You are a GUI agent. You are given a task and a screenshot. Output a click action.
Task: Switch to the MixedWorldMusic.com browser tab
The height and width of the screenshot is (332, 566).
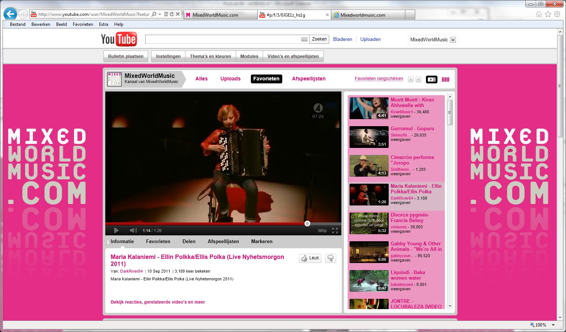220,15
